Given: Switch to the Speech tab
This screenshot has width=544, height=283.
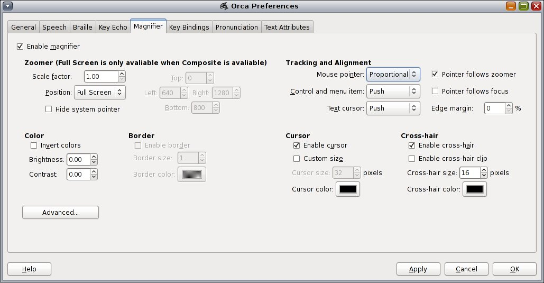Looking at the screenshot, I should 54,27.
